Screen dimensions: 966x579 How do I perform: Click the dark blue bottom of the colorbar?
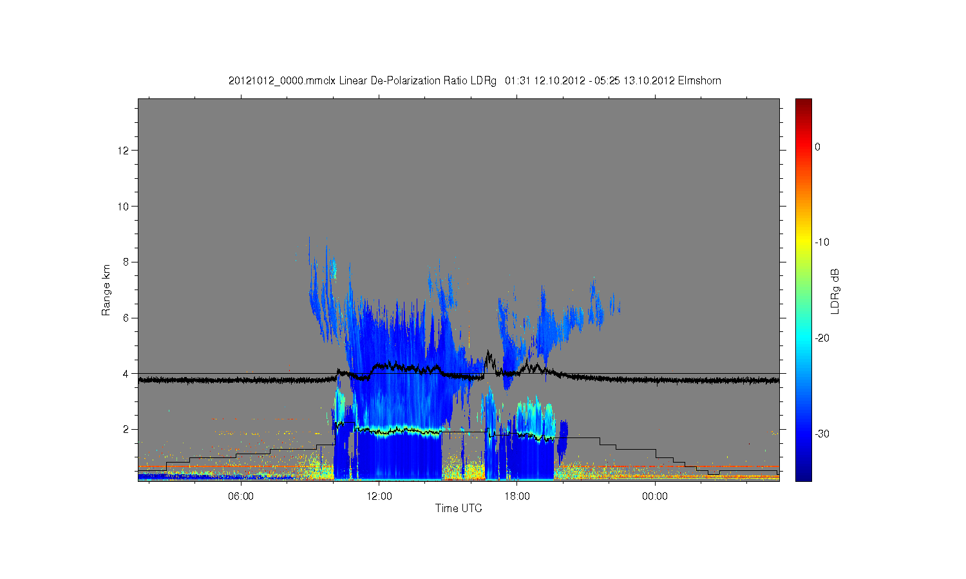tap(803, 476)
